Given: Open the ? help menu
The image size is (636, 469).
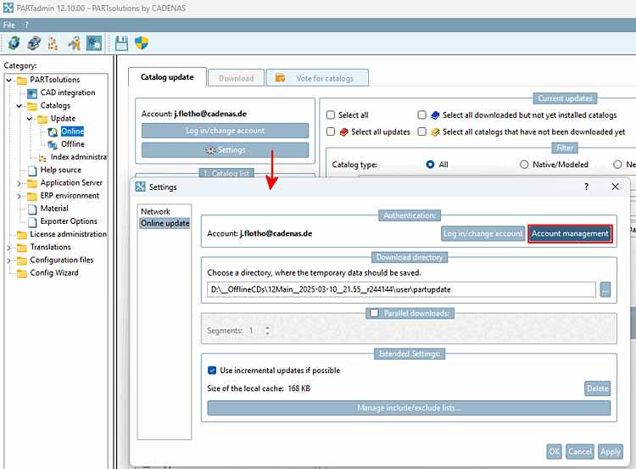Looking at the screenshot, I should 27,25.
